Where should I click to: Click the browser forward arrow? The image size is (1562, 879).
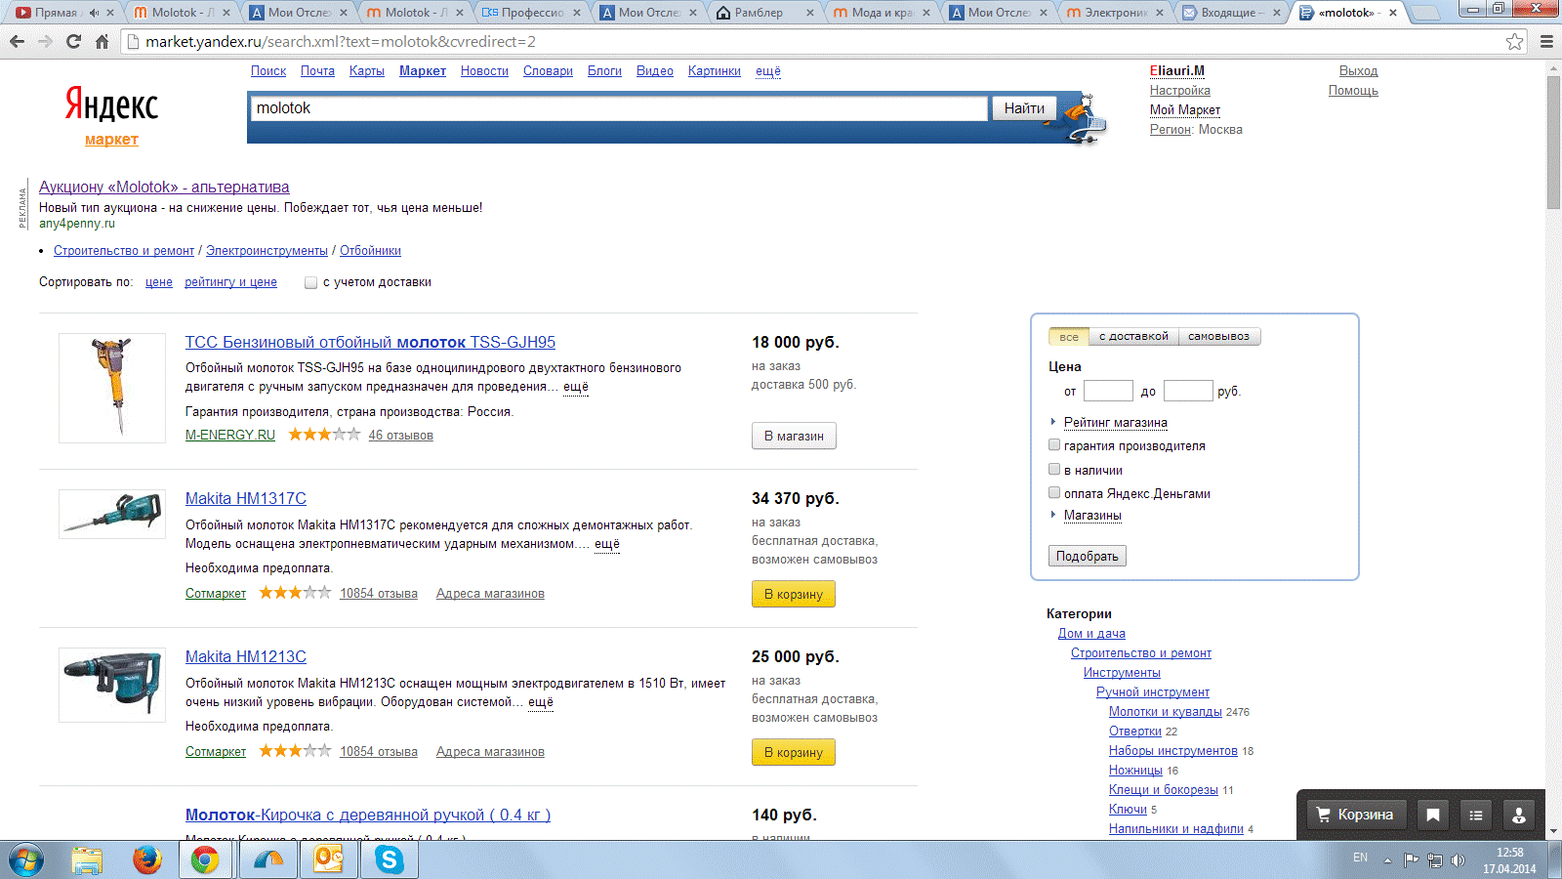45,42
